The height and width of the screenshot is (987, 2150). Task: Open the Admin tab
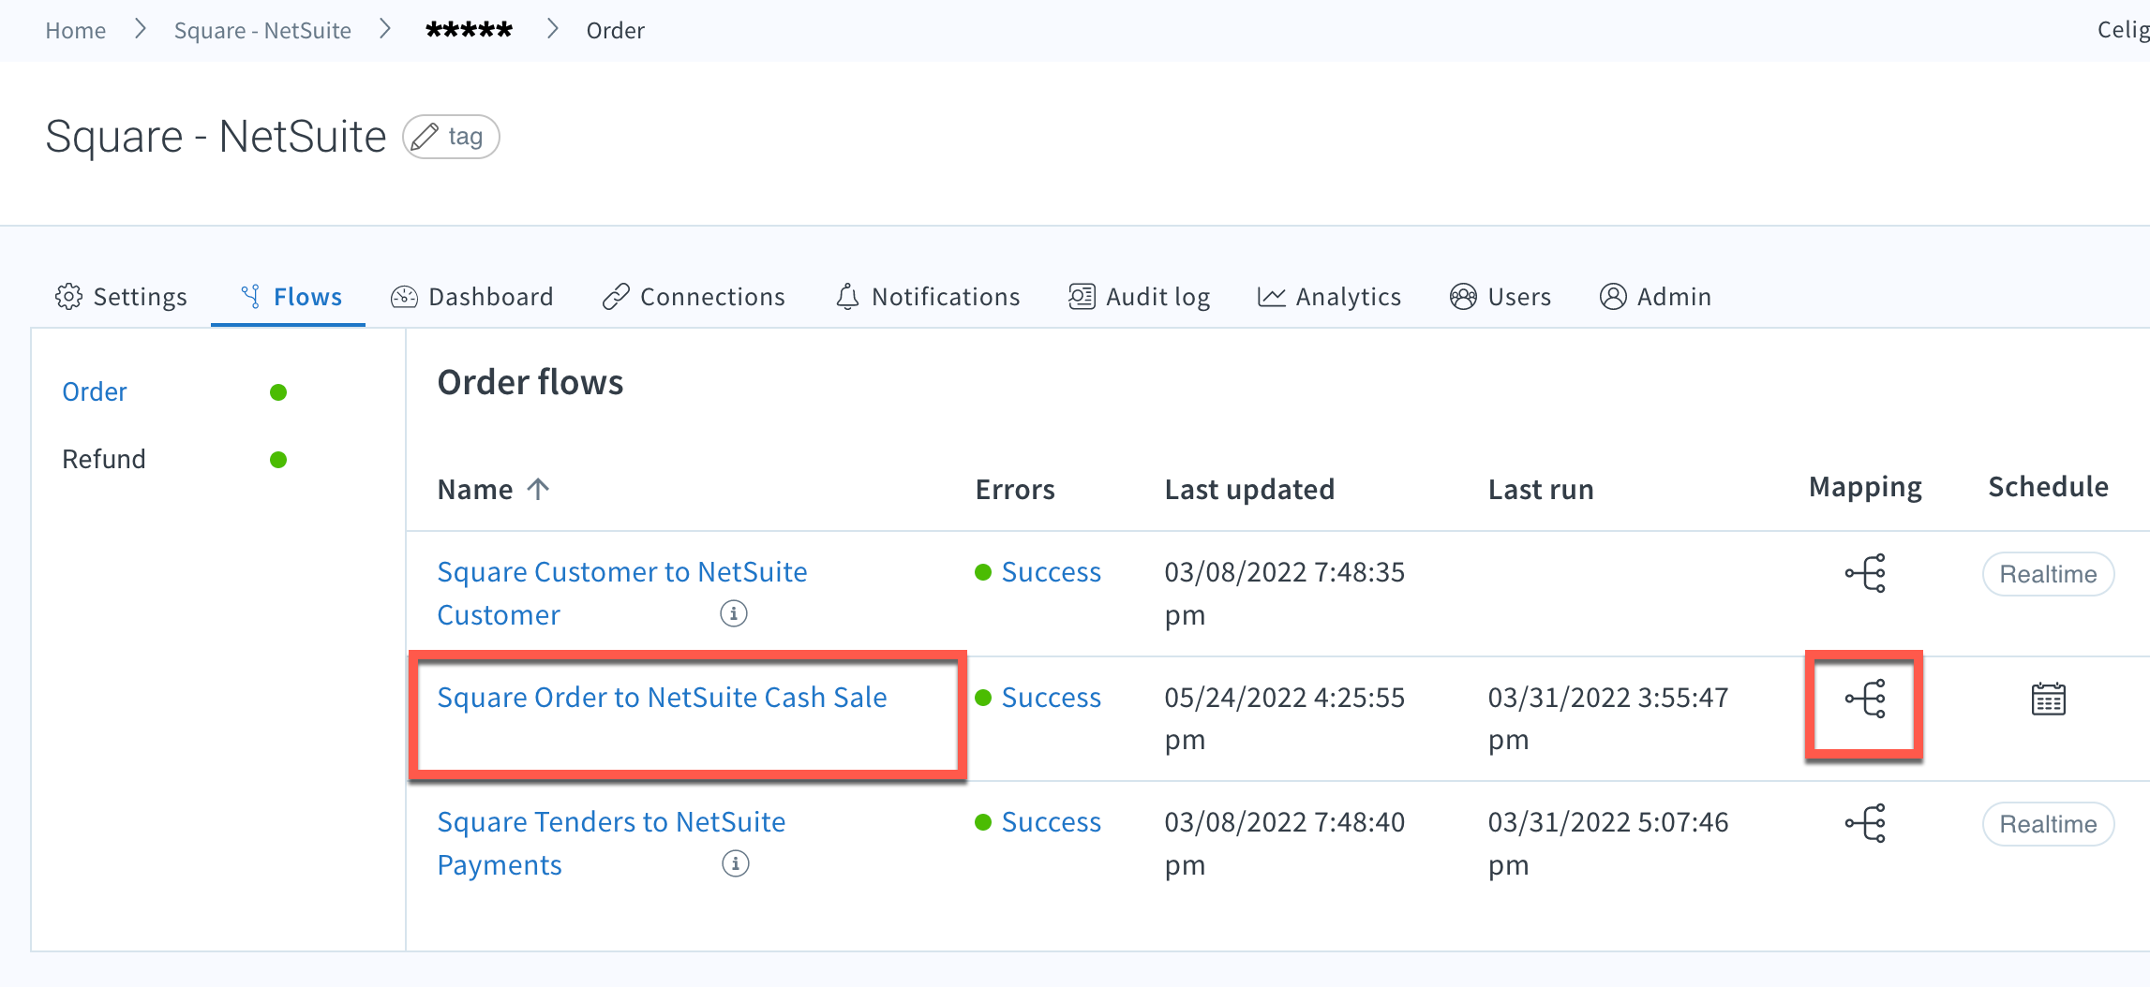coord(1655,297)
